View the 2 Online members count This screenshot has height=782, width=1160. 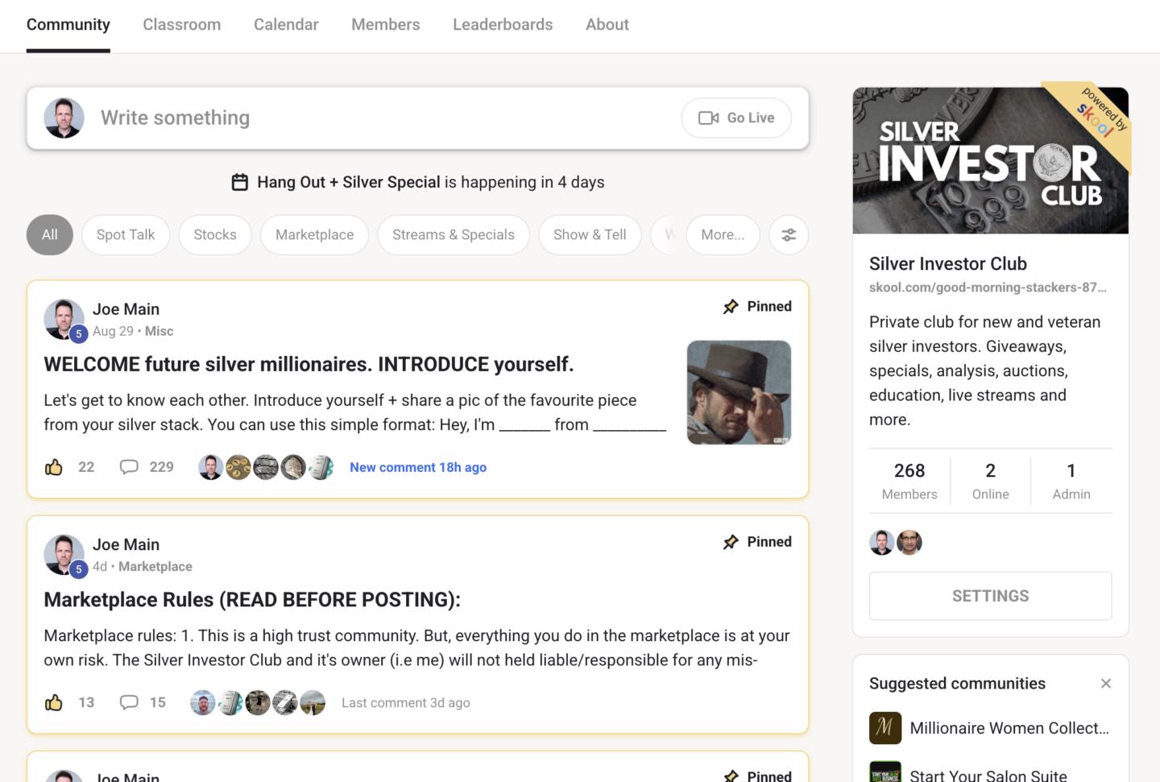(991, 481)
